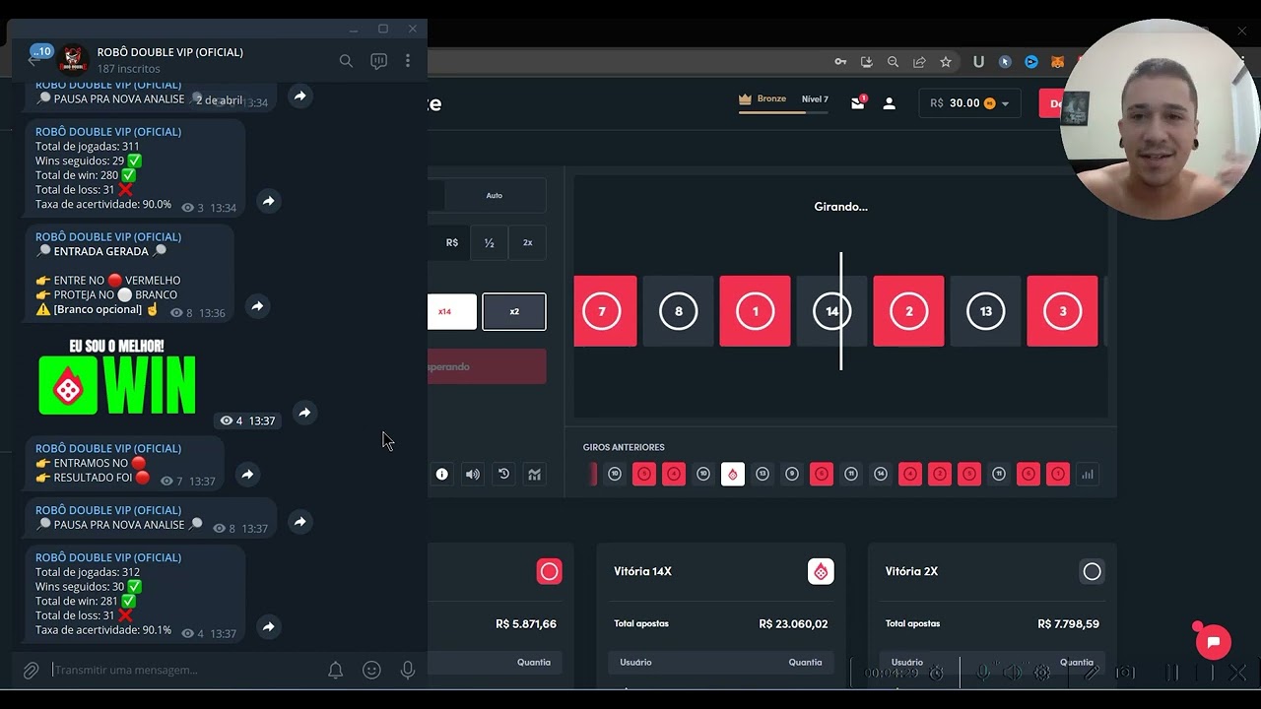This screenshot has height=709, width=1261.
Task: Take a screenshot with the recorder camera icon
Action: pyautogui.click(x=1124, y=673)
